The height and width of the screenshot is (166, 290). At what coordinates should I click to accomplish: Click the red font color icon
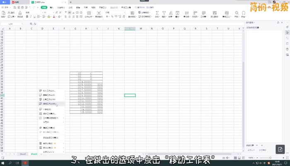pyautogui.click(x=54, y=17)
